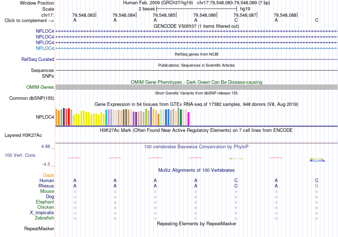
Task: Select the X_tropicalis alignment row label
Action: click(42, 213)
